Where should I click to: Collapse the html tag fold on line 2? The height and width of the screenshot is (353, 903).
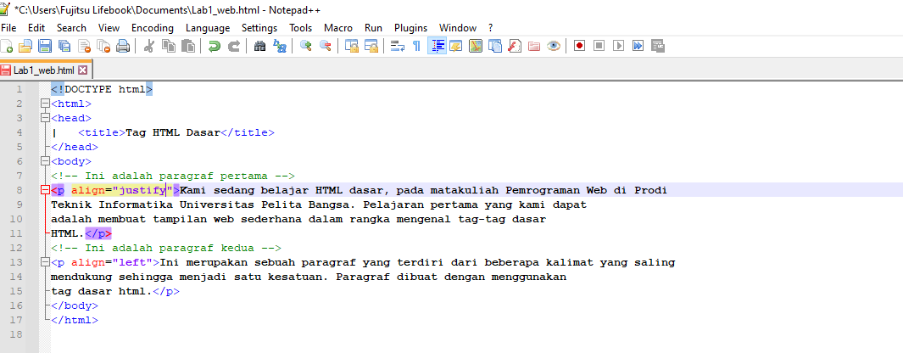pos(45,104)
